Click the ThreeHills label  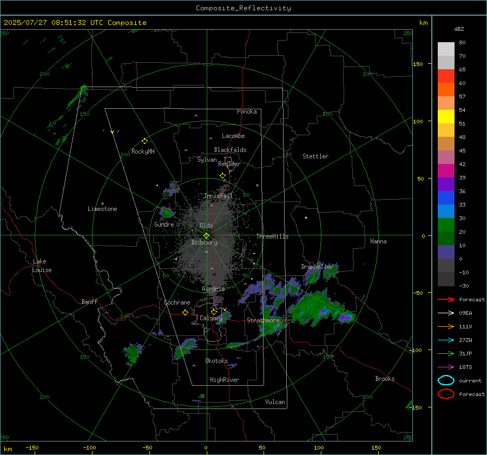(272, 236)
